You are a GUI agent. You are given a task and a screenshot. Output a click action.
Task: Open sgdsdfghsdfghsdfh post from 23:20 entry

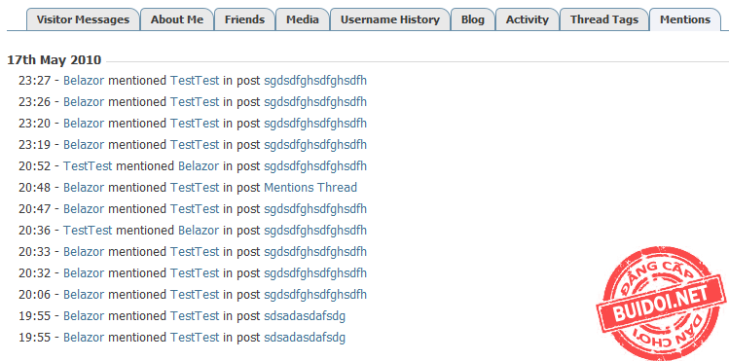(315, 124)
